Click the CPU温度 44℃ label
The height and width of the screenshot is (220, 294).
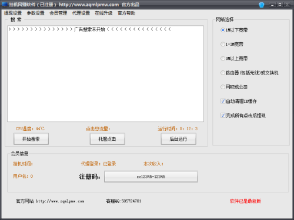30,128
